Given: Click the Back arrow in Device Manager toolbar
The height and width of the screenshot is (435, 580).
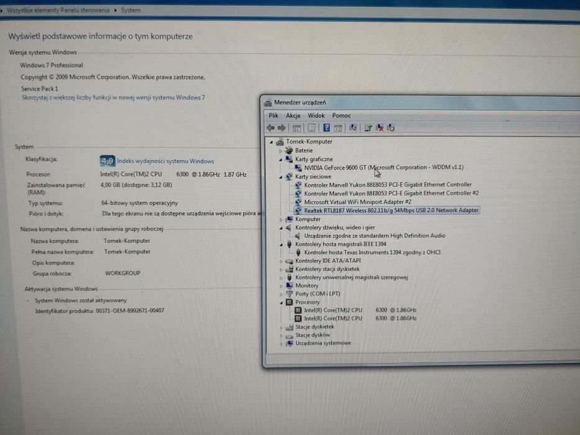Looking at the screenshot, I should click(270, 127).
